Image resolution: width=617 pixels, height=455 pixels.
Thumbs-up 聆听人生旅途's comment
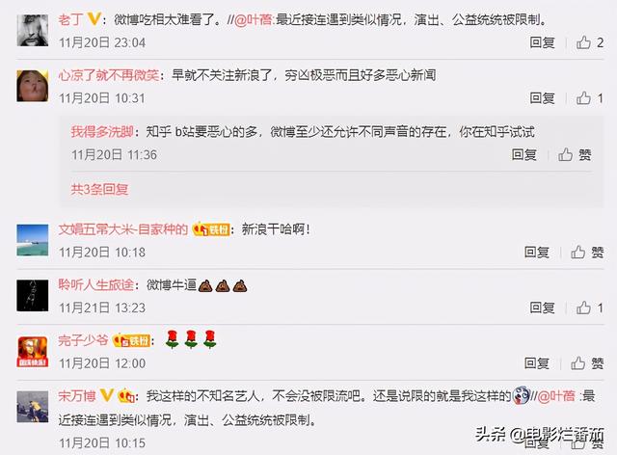pyautogui.click(x=583, y=308)
